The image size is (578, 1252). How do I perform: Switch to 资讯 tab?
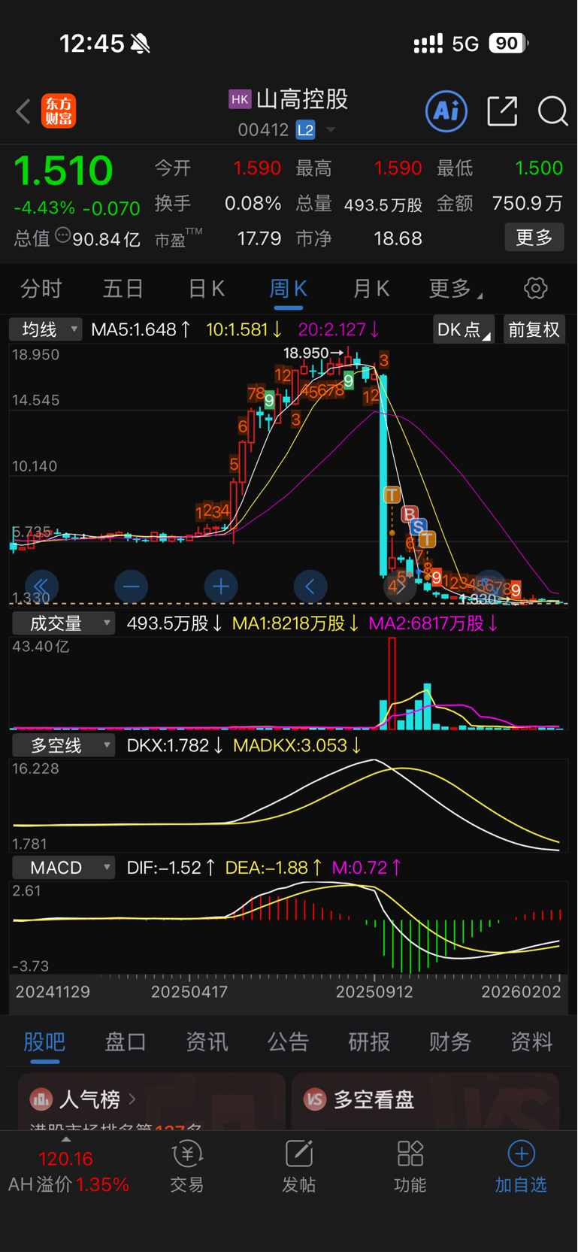207,1041
